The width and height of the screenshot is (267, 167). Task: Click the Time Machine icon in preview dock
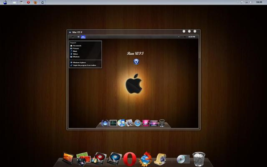[x=105, y=123]
